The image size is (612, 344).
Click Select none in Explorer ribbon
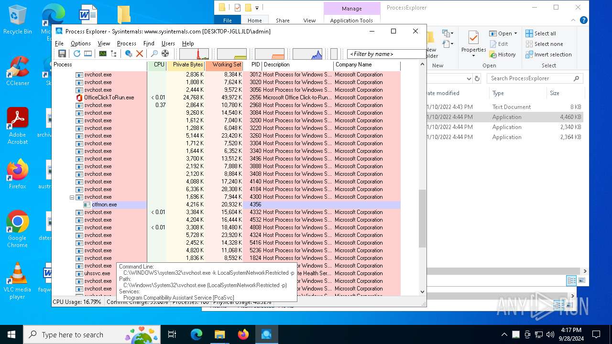[544, 44]
